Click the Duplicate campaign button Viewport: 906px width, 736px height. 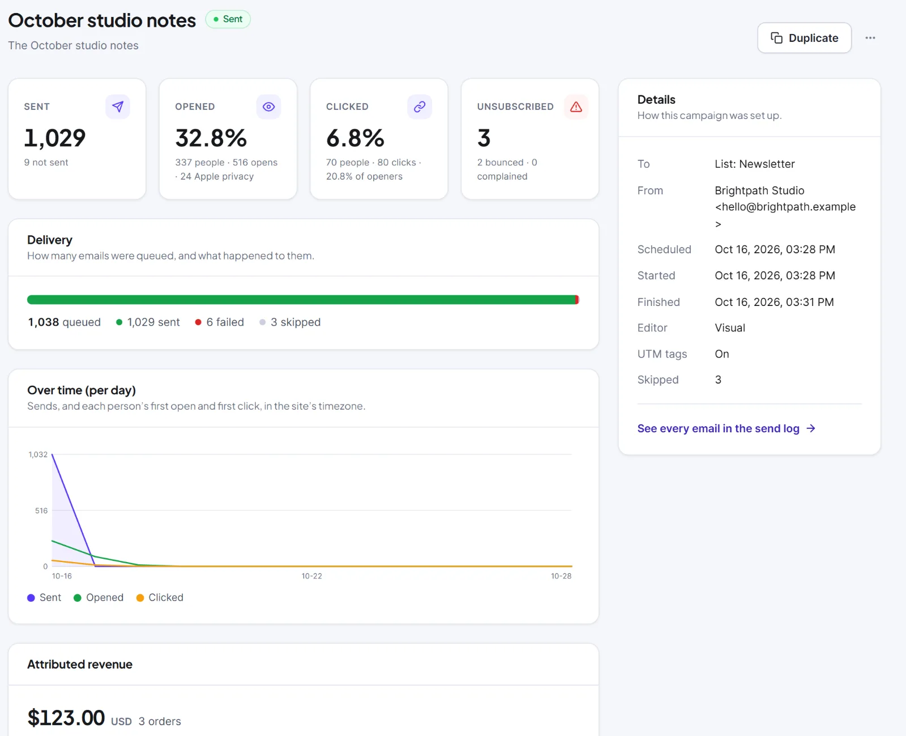[804, 38]
